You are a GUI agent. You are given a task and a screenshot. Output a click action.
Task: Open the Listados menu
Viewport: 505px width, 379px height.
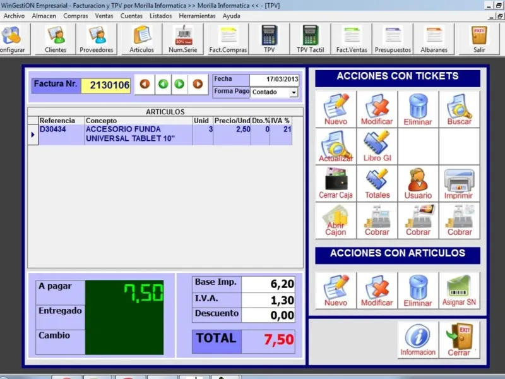[x=160, y=16]
